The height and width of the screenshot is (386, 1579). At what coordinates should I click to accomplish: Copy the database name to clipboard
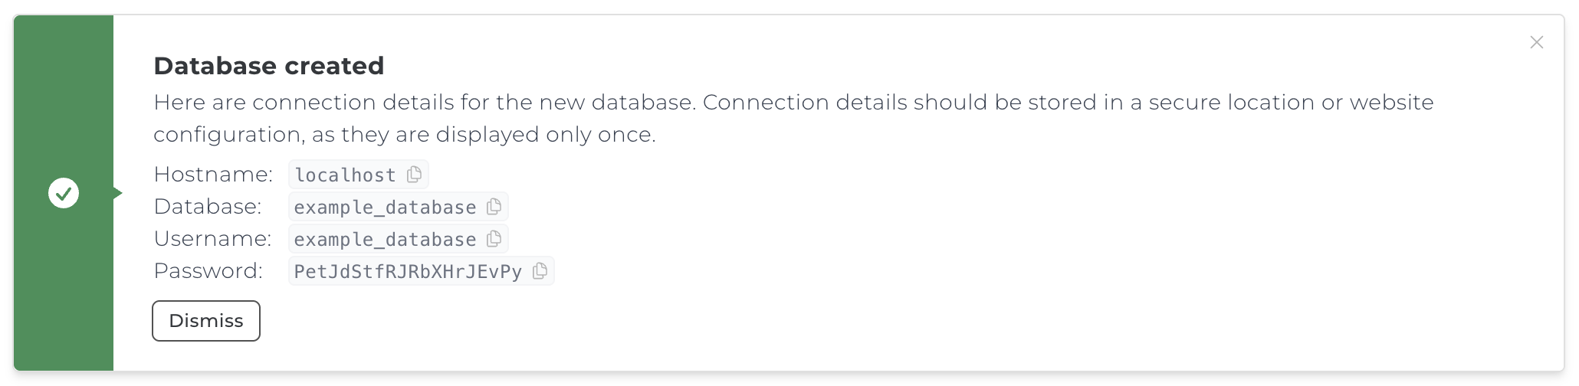pos(494,207)
